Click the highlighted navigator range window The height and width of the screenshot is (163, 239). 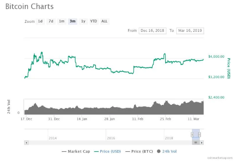coord(196,135)
